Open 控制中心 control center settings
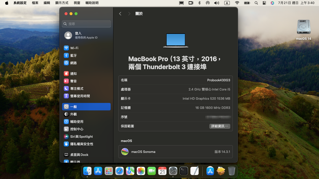Viewport: 319px width, 179px height. click(x=86, y=129)
